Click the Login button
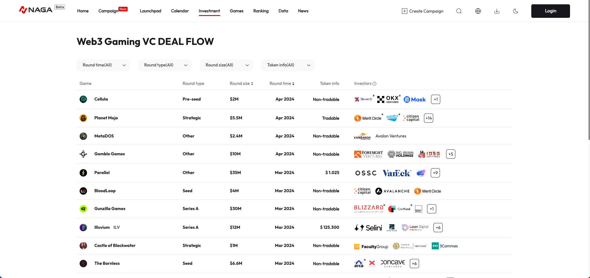The height and width of the screenshot is (278, 590). tap(550, 11)
